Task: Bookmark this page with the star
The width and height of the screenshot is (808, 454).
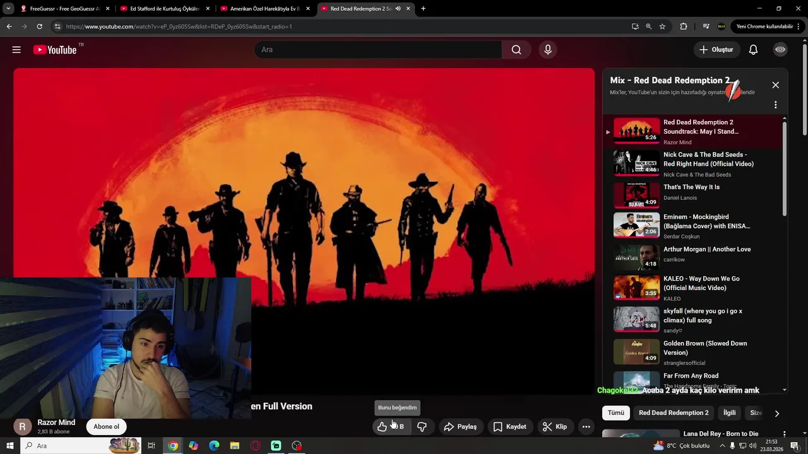Action: 662,26
